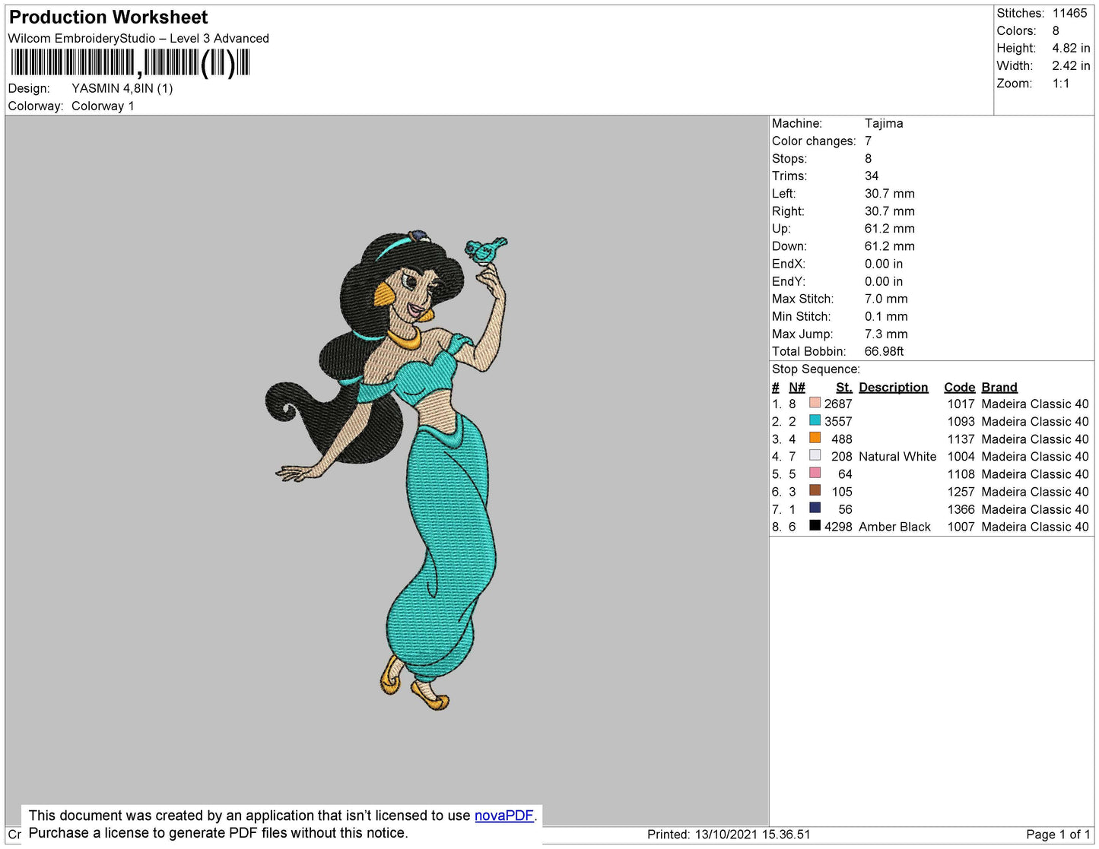The height and width of the screenshot is (849, 1099).
Task: Select the brown swatch for thread 1257
Action: tap(815, 490)
